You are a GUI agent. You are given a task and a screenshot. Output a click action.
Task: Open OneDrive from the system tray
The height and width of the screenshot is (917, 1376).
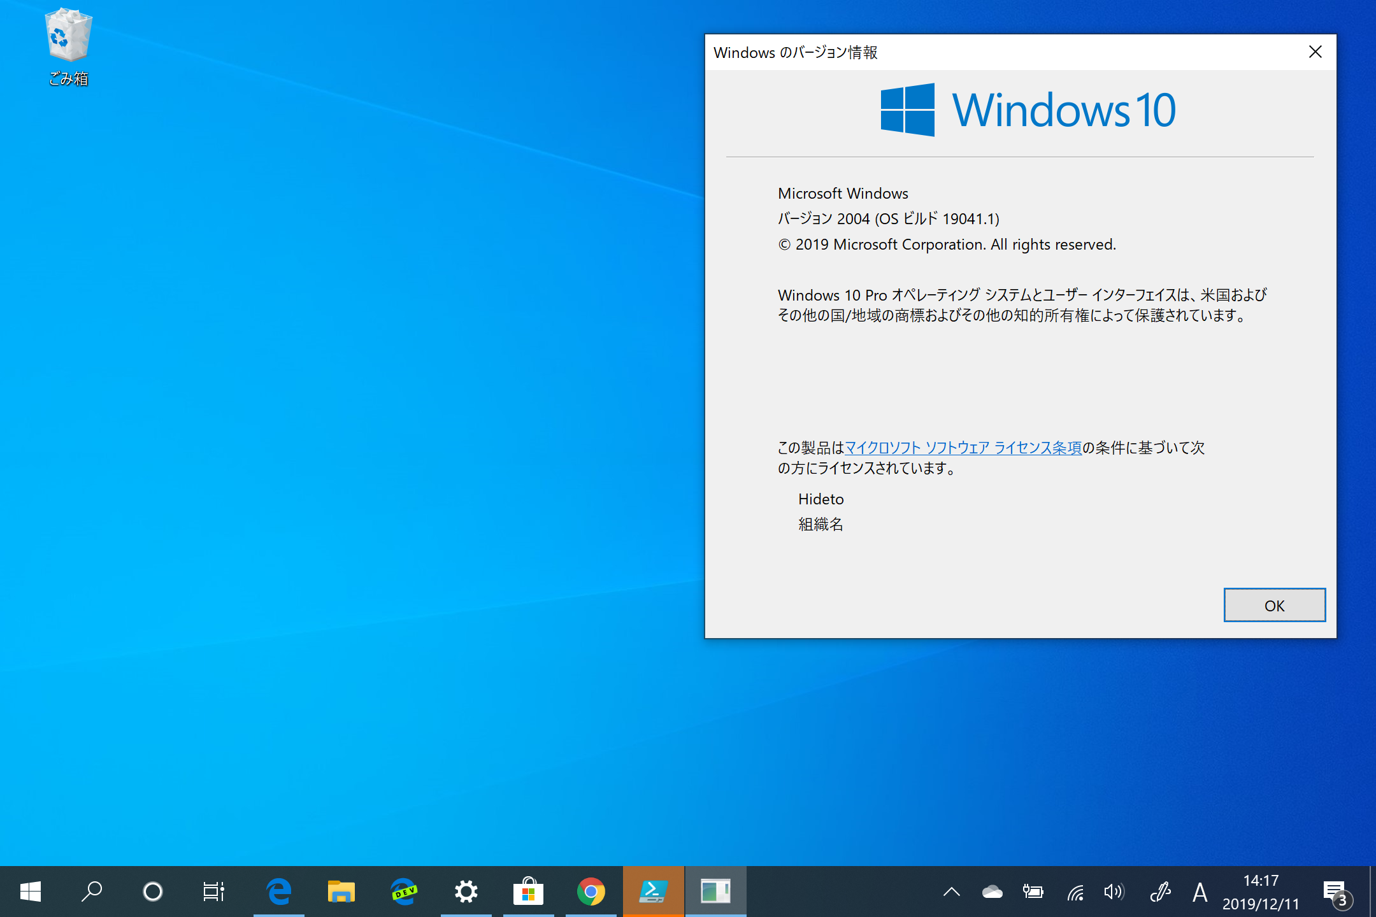tap(993, 892)
